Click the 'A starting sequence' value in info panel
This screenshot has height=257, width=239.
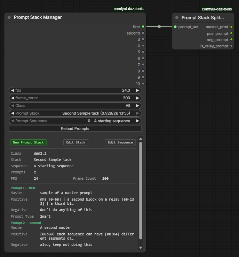tap(54, 166)
